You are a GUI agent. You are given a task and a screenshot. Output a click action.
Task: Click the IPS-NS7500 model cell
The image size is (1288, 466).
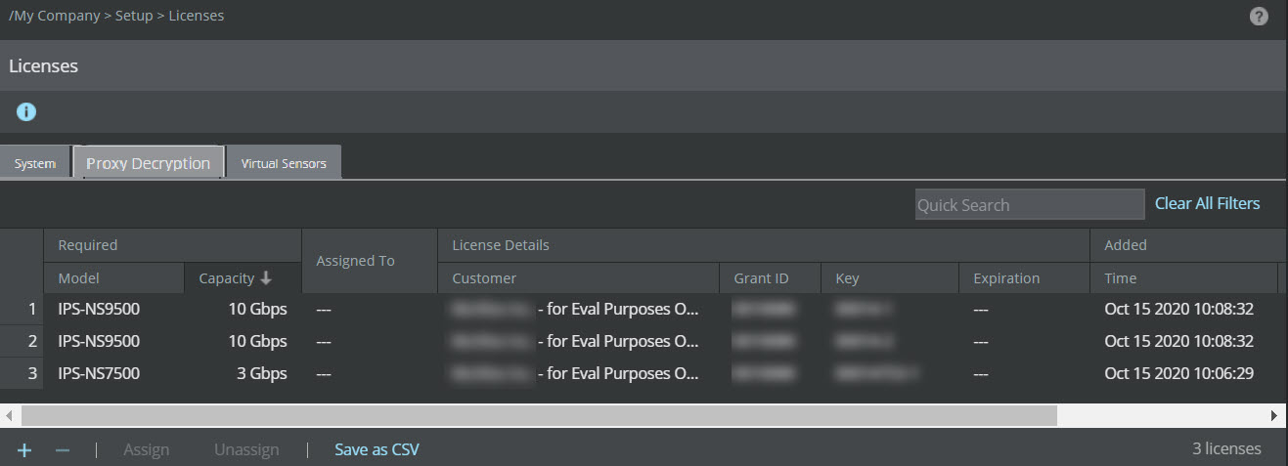pyautogui.click(x=99, y=373)
